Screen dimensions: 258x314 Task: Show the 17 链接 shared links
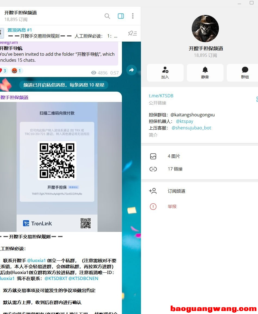coord(175,169)
